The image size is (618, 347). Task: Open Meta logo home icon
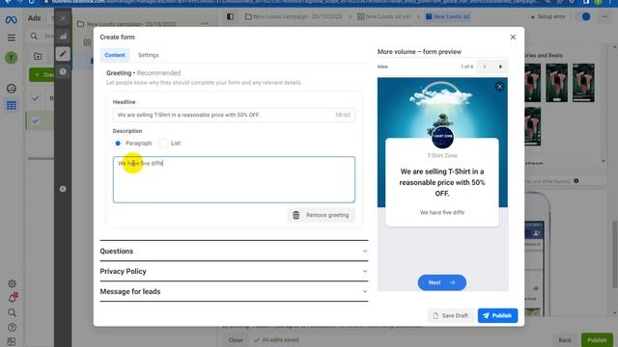click(x=11, y=19)
